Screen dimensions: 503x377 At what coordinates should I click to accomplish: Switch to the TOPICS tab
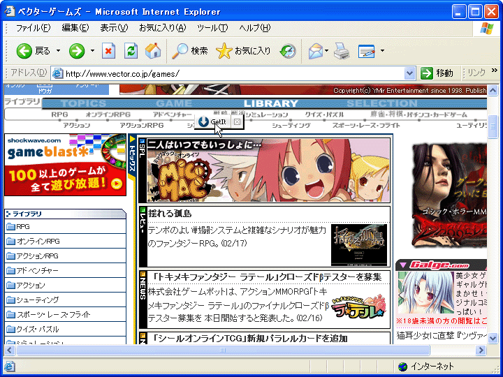click(83, 103)
